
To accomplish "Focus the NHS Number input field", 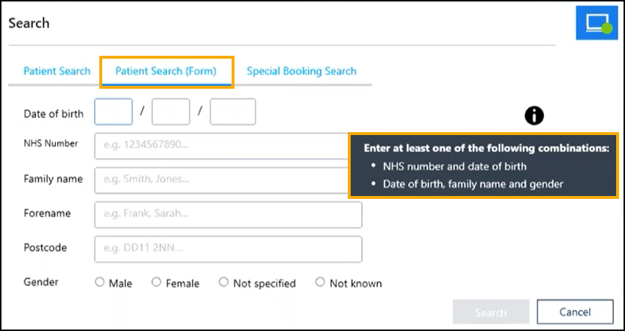I will pos(221,146).
